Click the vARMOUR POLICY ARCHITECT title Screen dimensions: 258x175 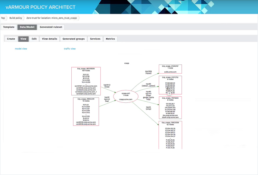(40, 7)
